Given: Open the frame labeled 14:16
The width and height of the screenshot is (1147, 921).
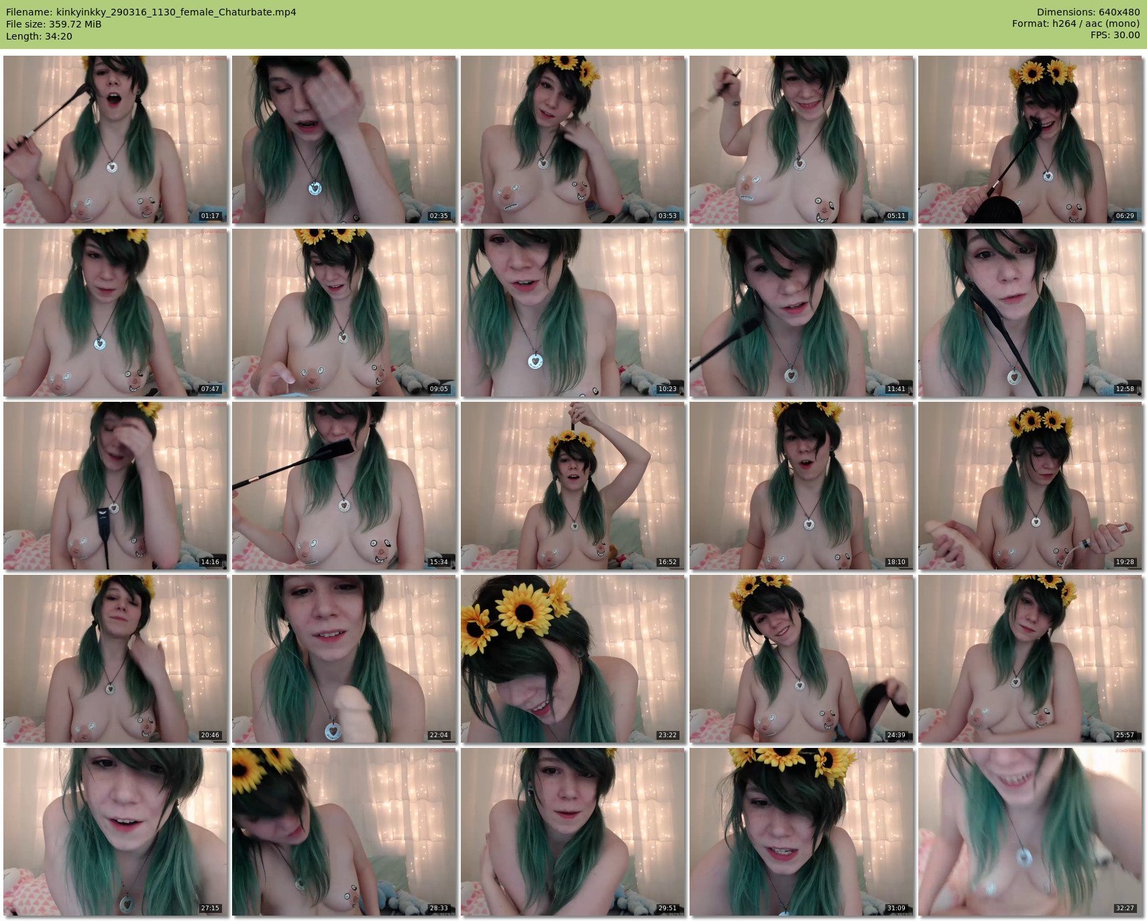Looking at the screenshot, I should pyautogui.click(x=115, y=486).
